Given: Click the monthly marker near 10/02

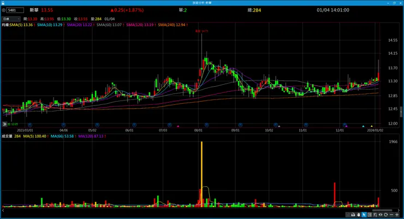Looking at the screenshot, I should tap(276, 125).
